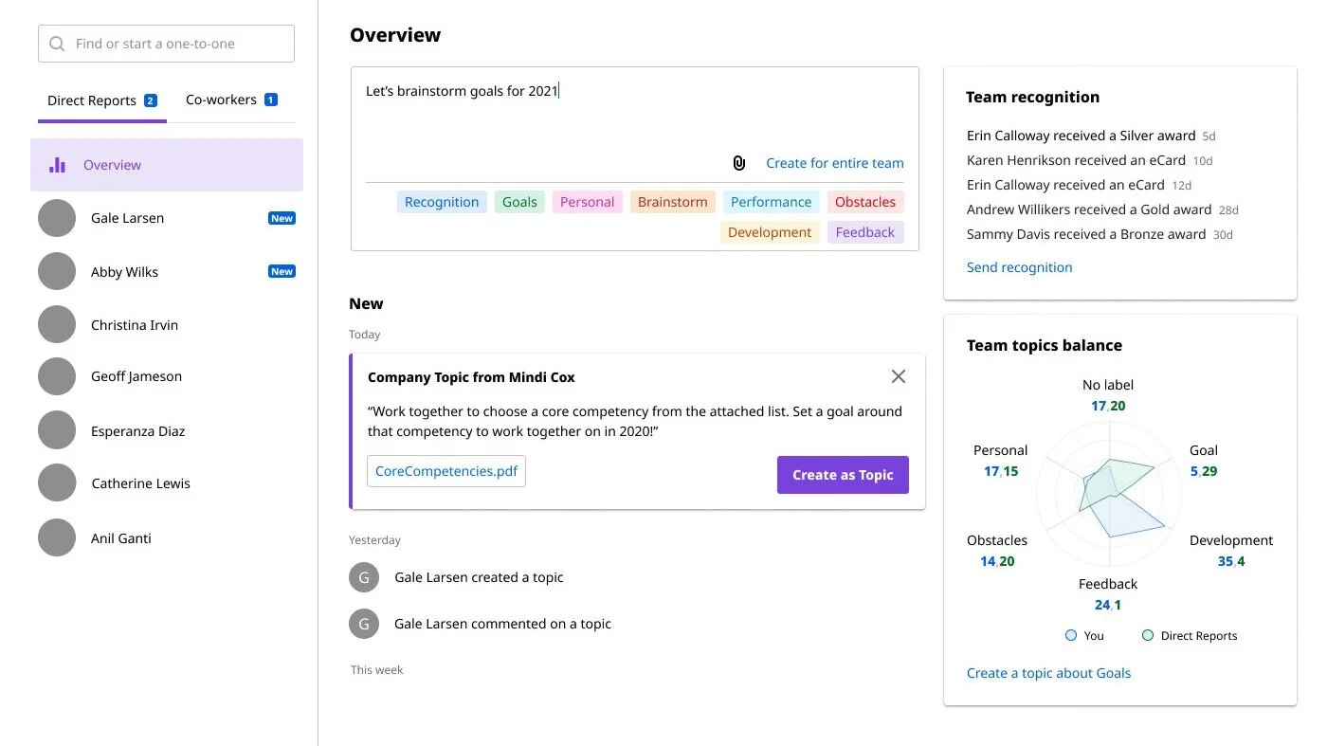The width and height of the screenshot is (1327, 746).
Task: Click 'Erin Calloway received a Silver award'
Action: [x=1082, y=136]
